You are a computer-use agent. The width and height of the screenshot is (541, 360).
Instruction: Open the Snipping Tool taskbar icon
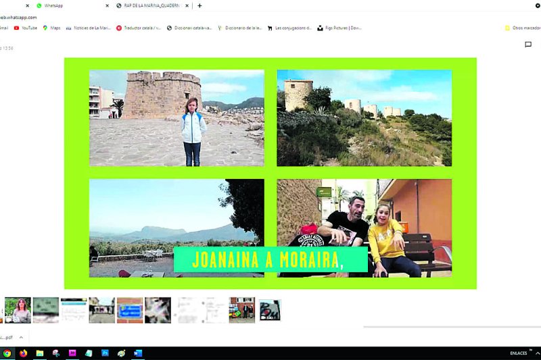point(56,353)
